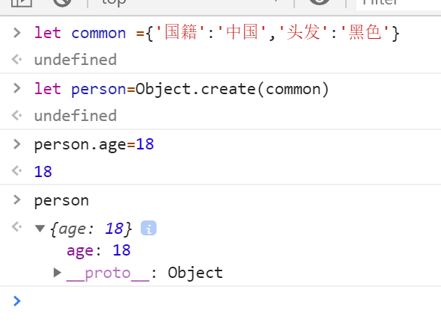The width and height of the screenshot is (441, 328).
Task: Click the 'let common' declaration line
Action: [x=216, y=33]
